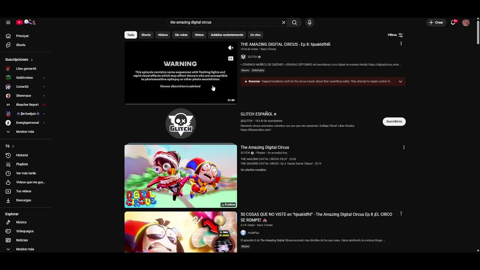Open Ver más tarde in sidebar
Viewport: 480px width, 270px height.
[25, 173]
